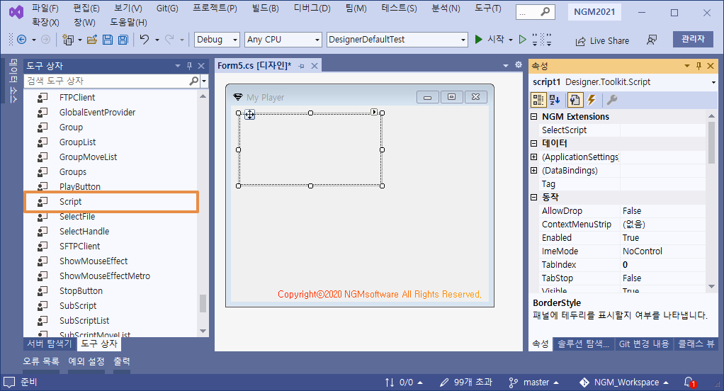
Task: Open the 디버그(D) menu
Action: pyautogui.click(x=312, y=8)
